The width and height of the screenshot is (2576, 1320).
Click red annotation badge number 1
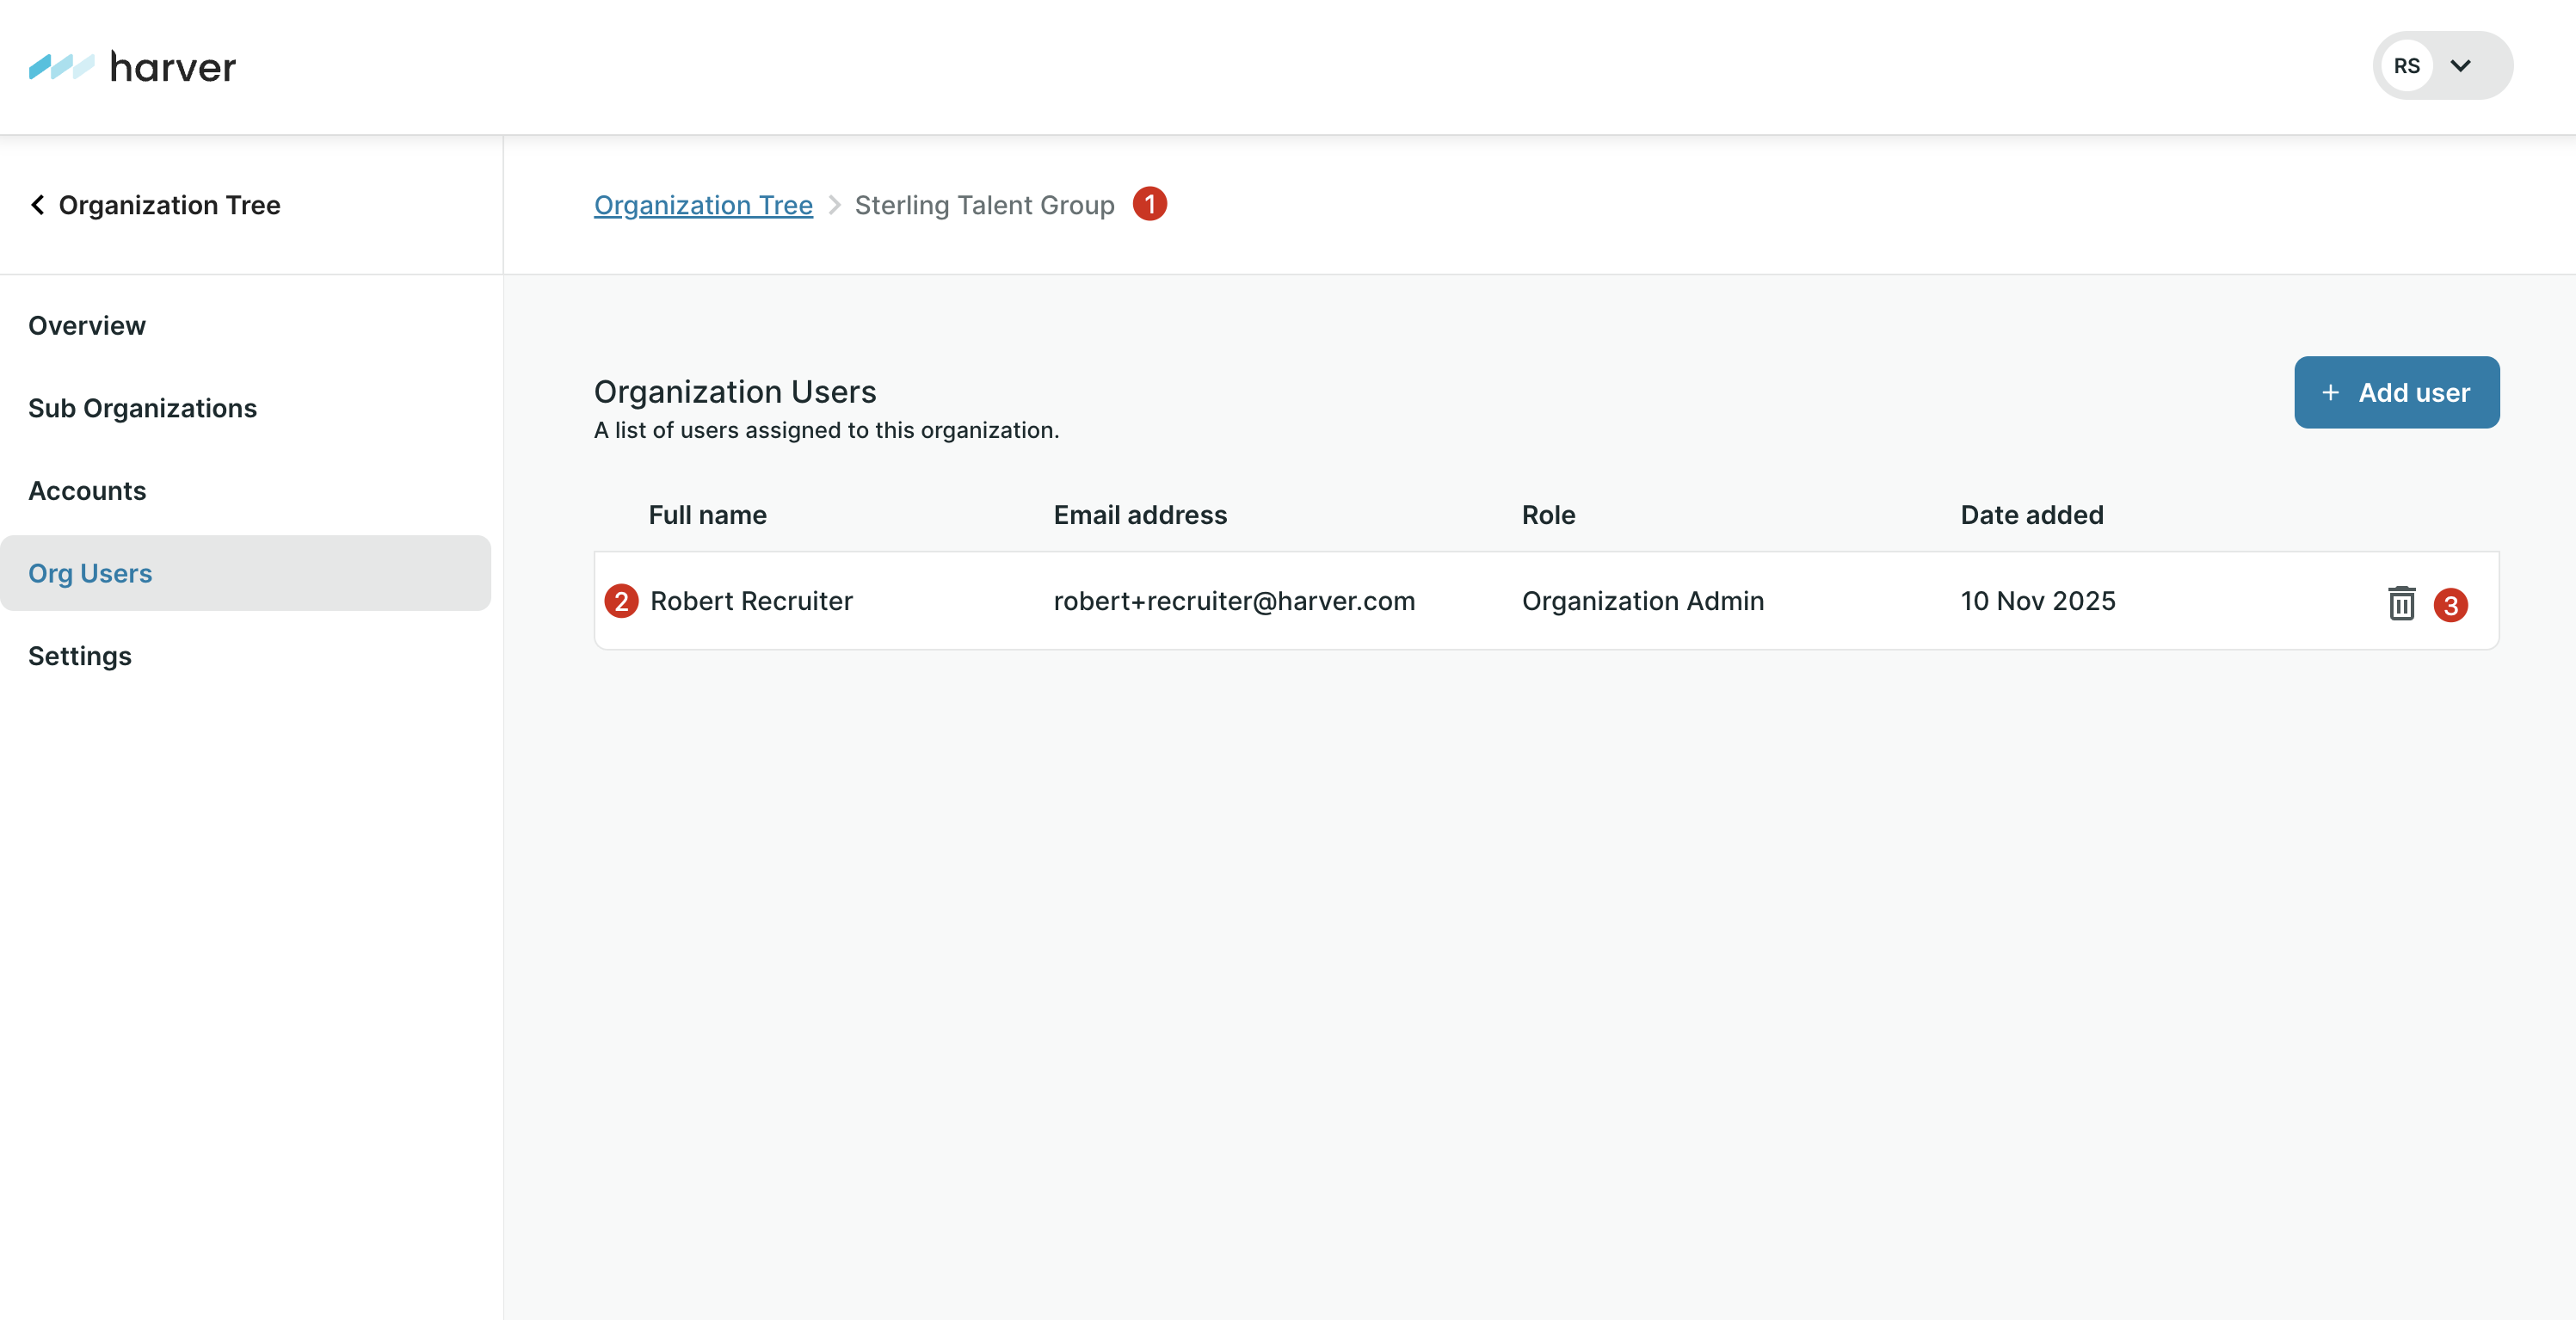pos(1149,204)
